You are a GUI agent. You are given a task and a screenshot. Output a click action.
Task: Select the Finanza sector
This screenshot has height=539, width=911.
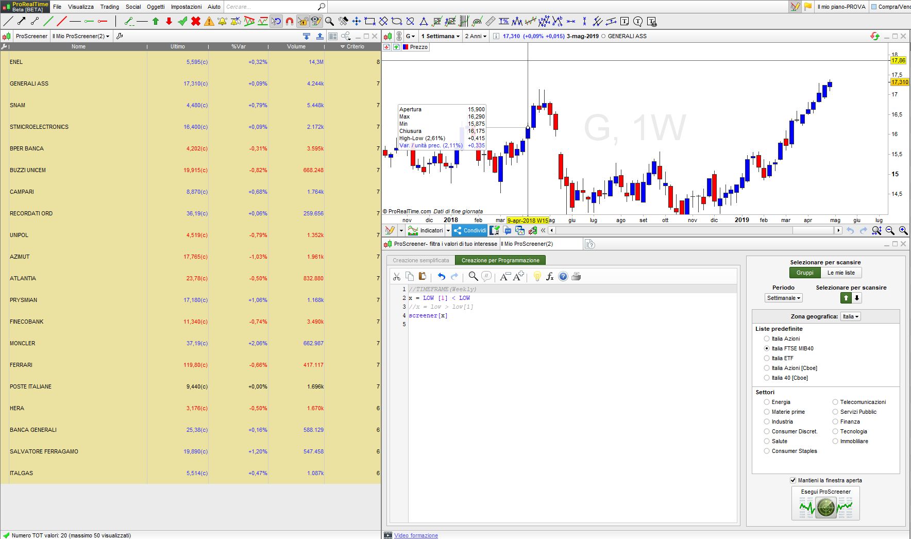(835, 422)
